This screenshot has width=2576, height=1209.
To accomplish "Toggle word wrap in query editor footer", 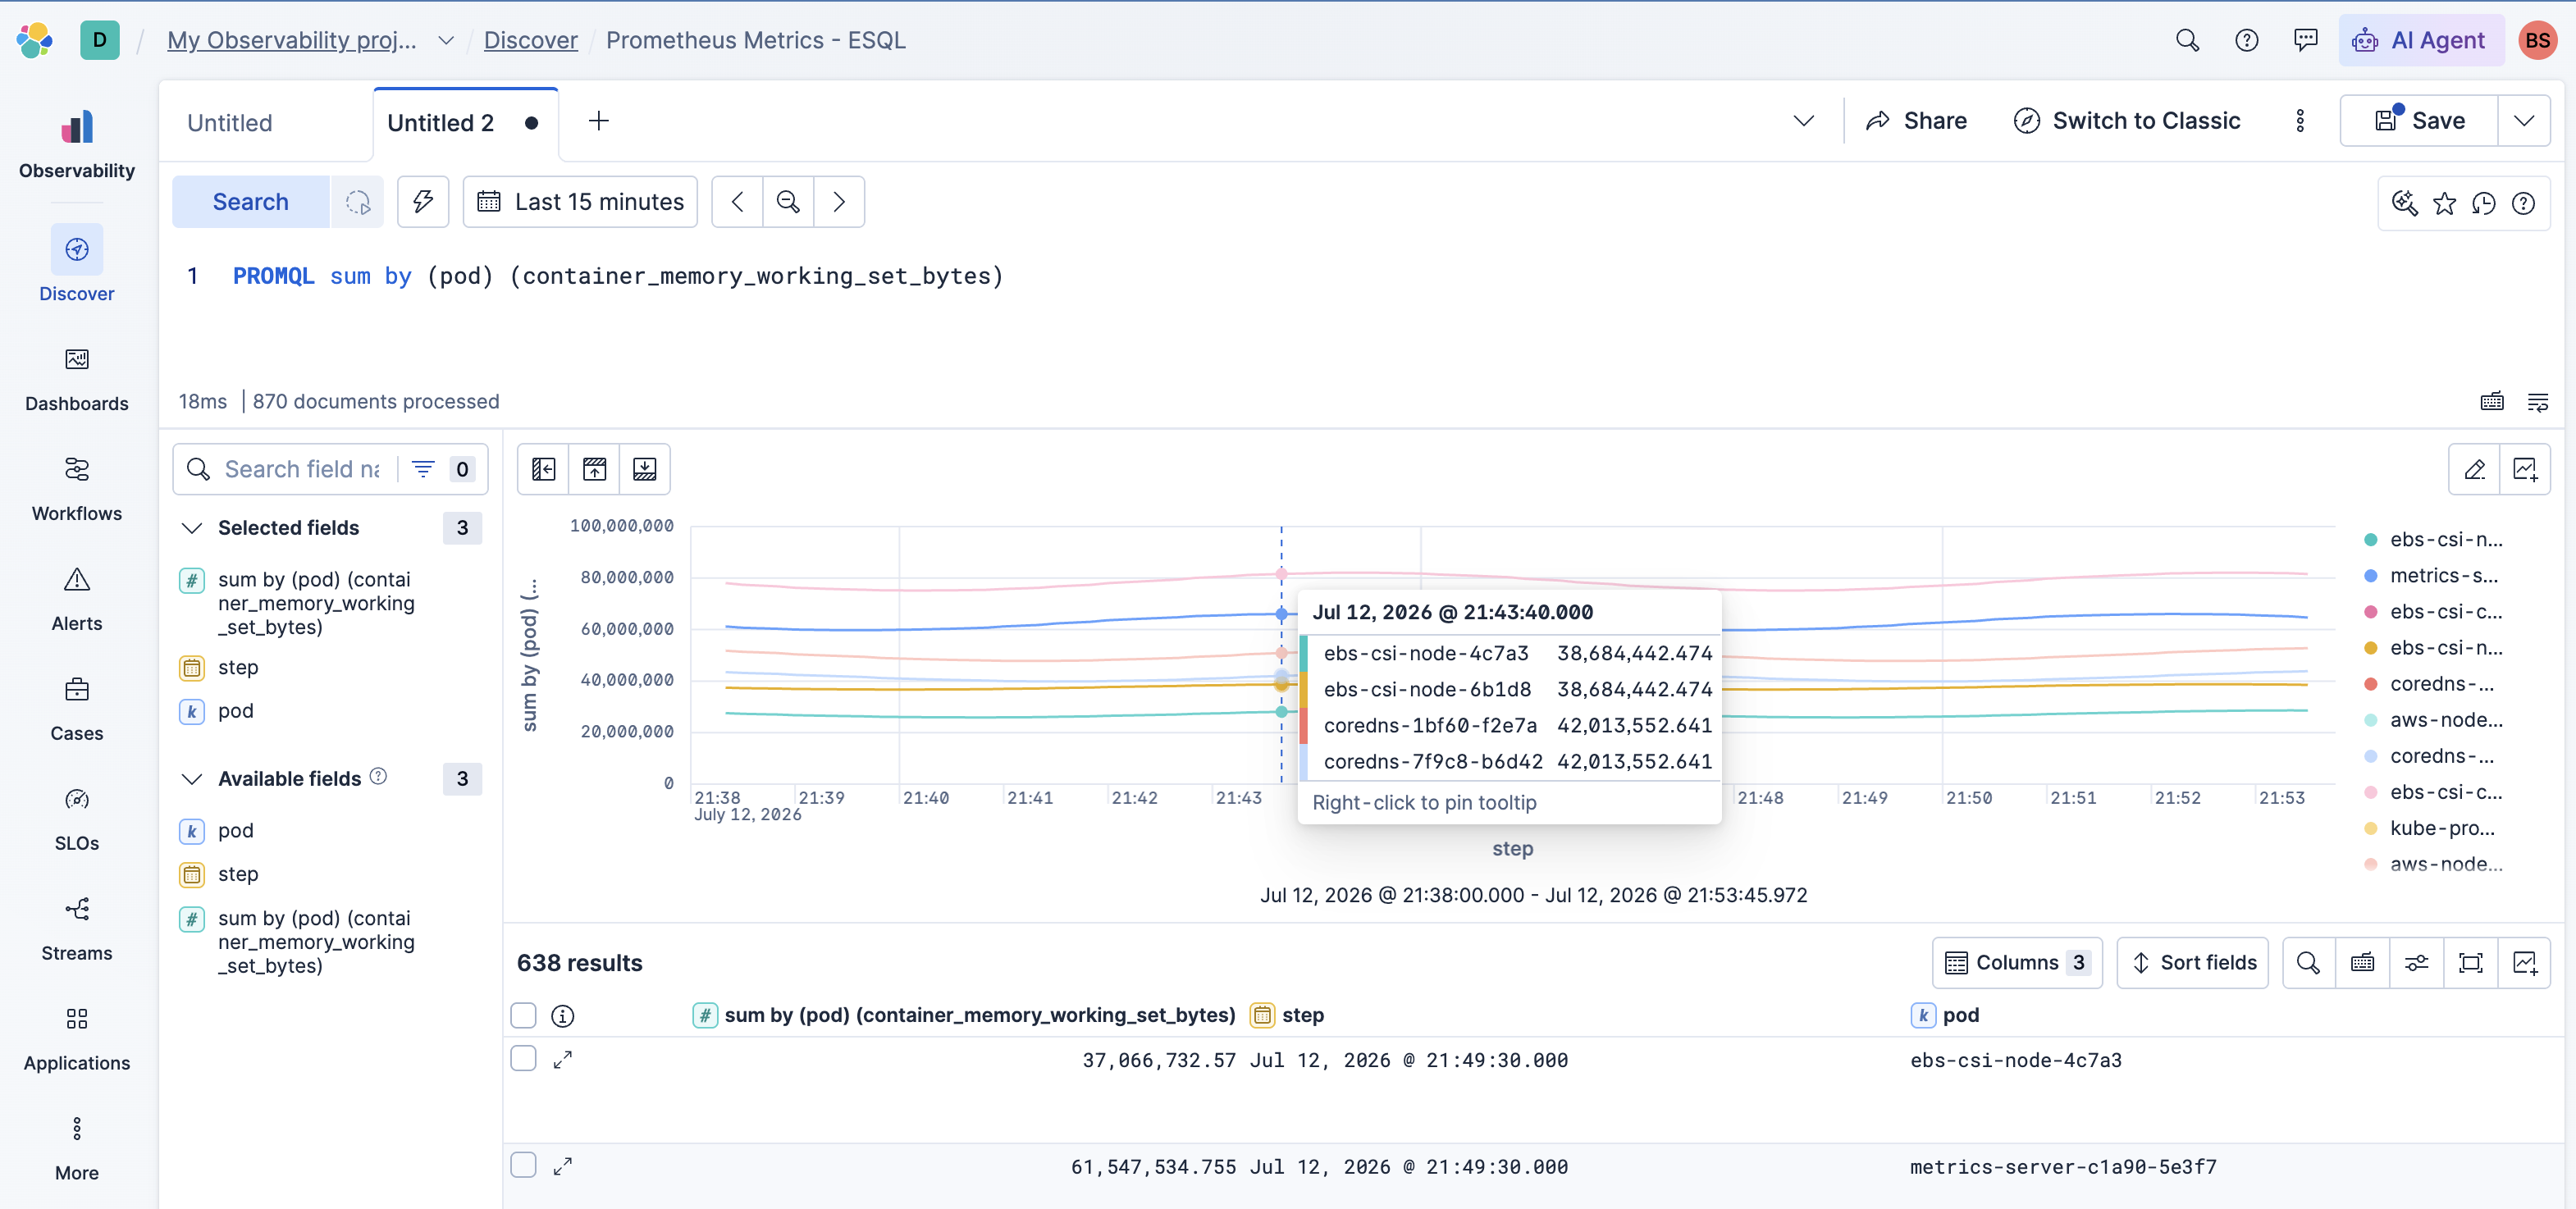I will (2538, 401).
